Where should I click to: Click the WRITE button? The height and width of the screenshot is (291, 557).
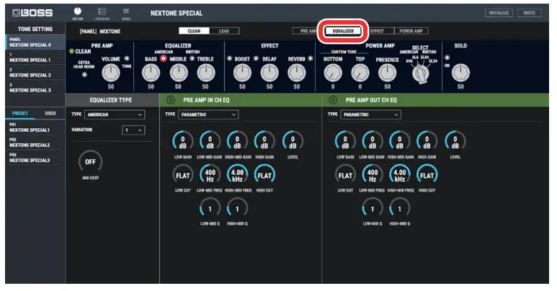(530, 13)
